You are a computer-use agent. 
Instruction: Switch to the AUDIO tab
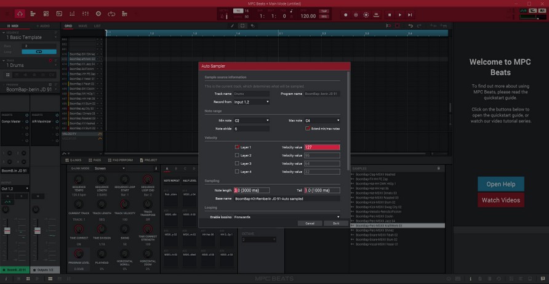pos(44,26)
